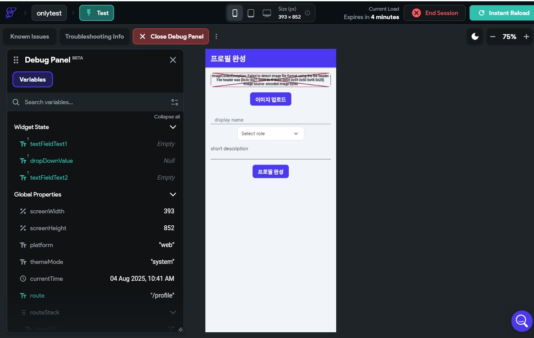Open the variable filter options icon
The image size is (534, 338).
coord(175,102)
